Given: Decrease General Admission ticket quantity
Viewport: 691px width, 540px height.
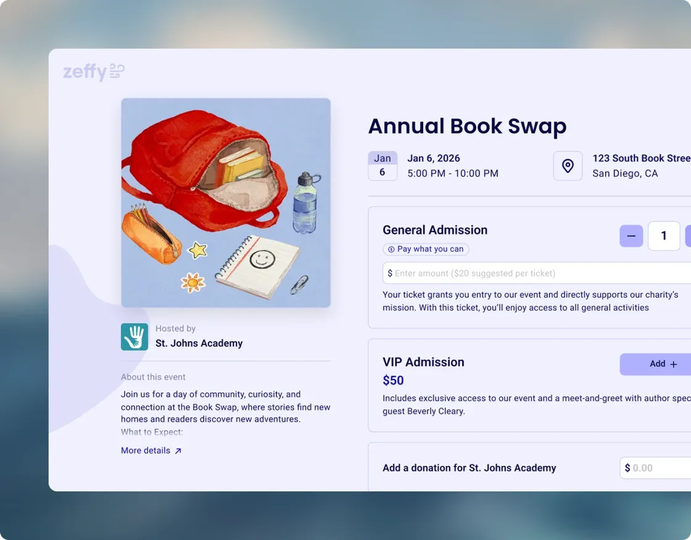Looking at the screenshot, I should tap(631, 236).
